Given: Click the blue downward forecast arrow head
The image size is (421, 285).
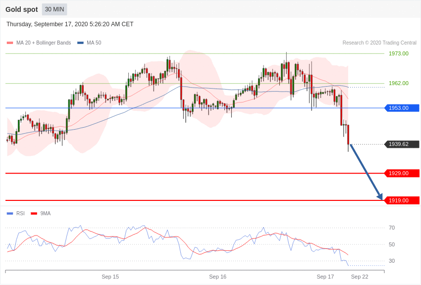Looking at the screenshot, I should (380, 196).
